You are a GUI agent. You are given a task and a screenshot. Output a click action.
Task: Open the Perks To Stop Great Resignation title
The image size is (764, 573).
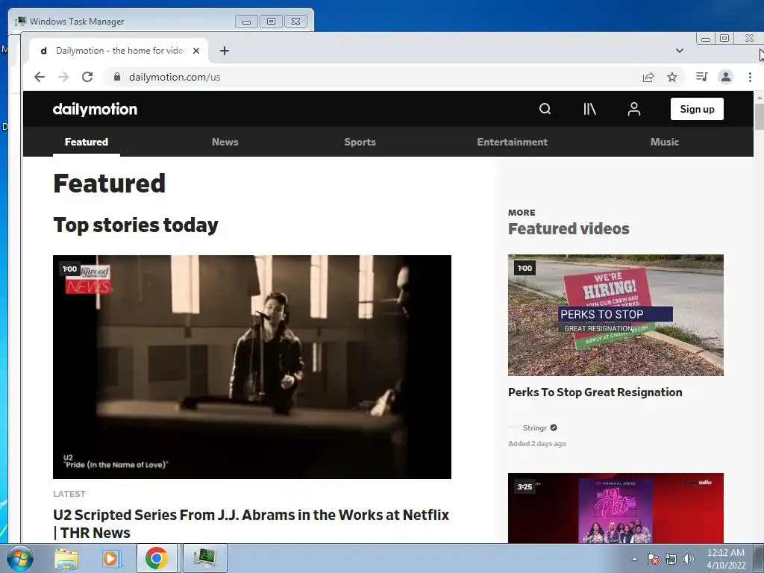point(595,392)
